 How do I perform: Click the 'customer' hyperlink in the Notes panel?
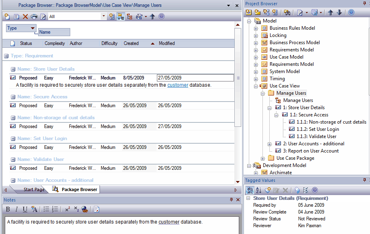coord(169,222)
